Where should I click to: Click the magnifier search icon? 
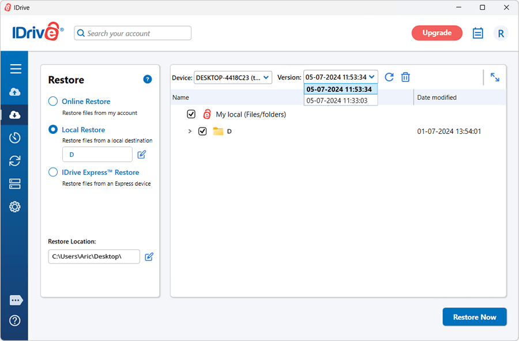(81, 33)
